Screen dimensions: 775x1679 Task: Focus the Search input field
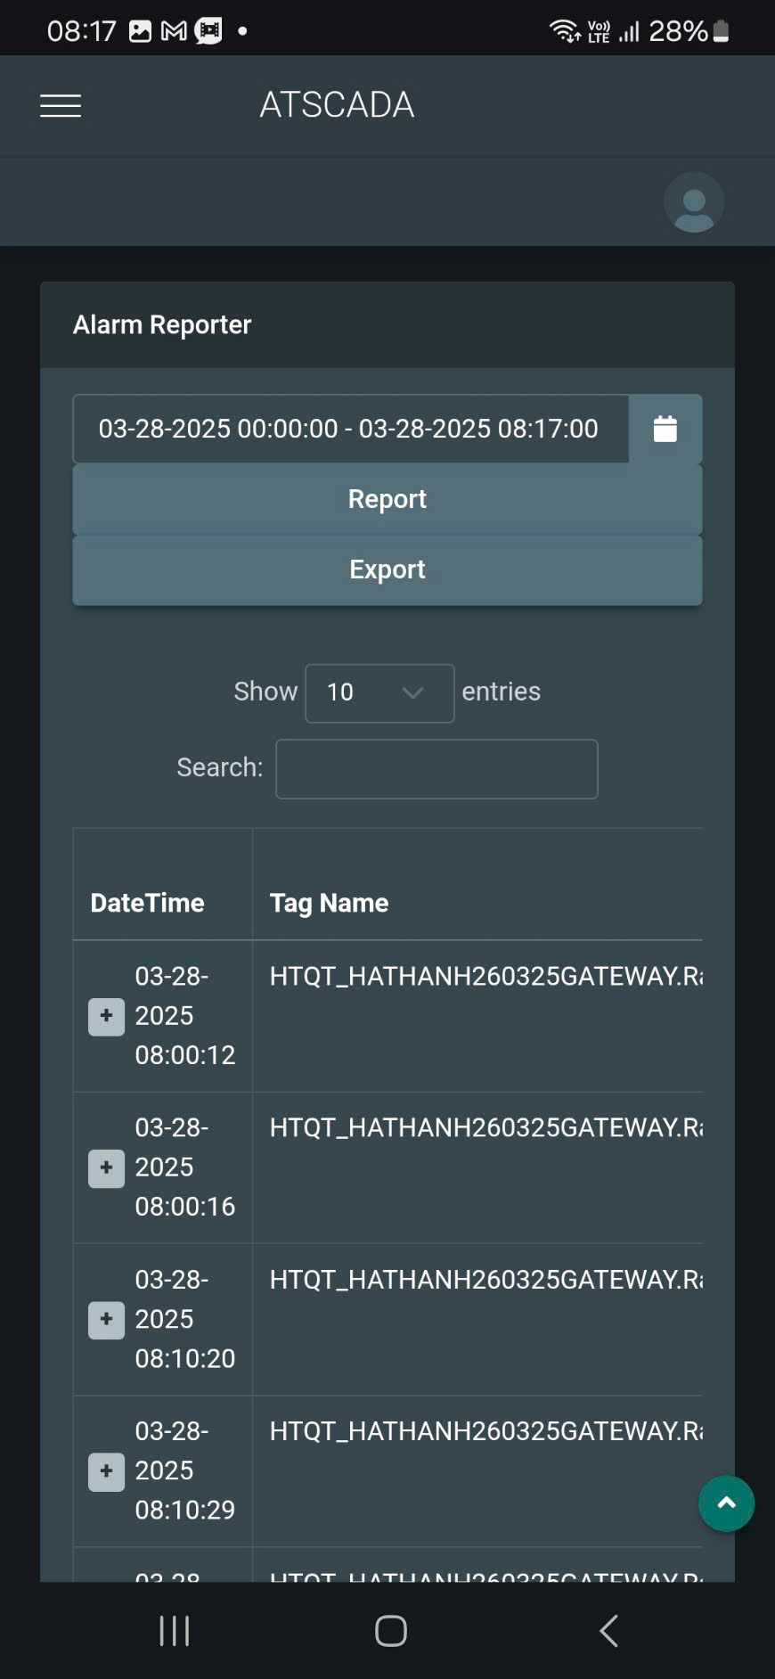[x=436, y=768]
